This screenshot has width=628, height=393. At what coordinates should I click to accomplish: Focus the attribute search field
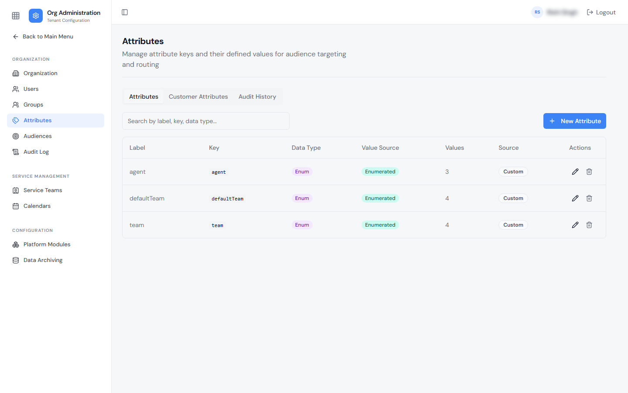pos(206,121)
